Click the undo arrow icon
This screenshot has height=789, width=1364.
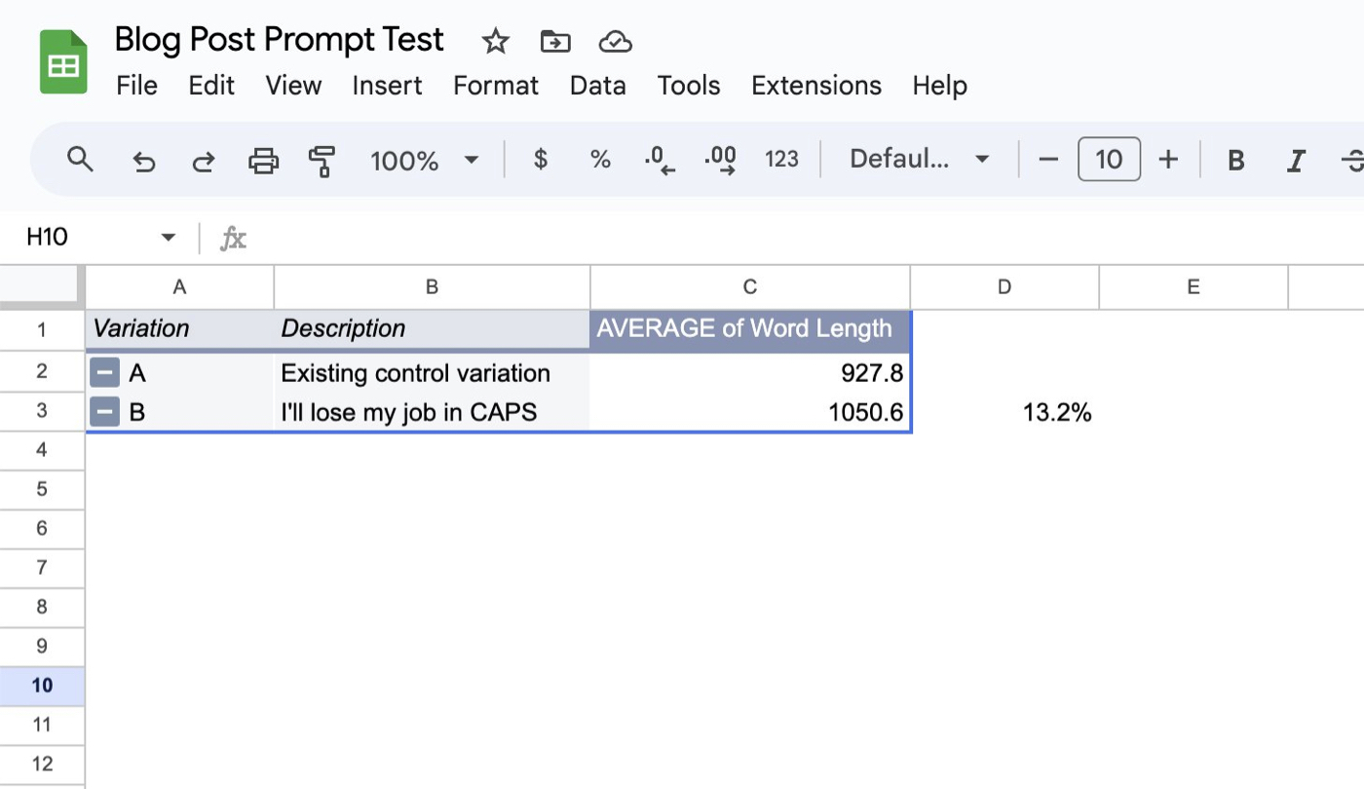(143, 161)
